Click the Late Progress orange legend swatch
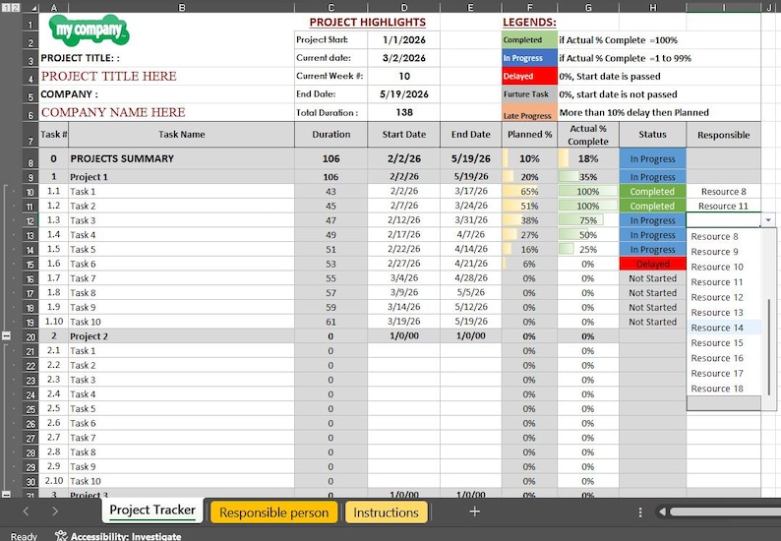The height and width of the screenshot is (541, 781). tap(529, 112)
